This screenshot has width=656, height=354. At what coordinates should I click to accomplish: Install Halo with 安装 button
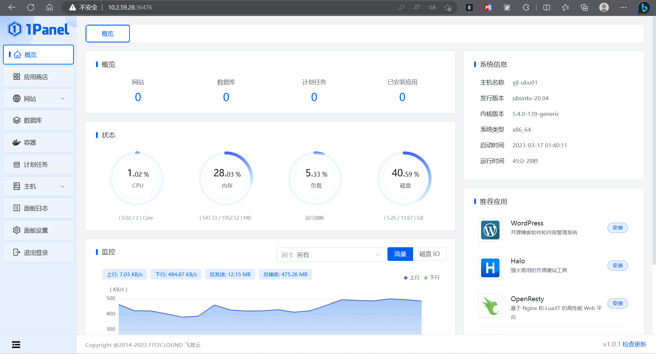617,265
